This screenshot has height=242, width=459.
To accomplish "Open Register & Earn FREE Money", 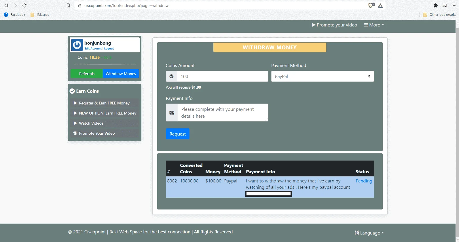I will (x=105, y=103).
